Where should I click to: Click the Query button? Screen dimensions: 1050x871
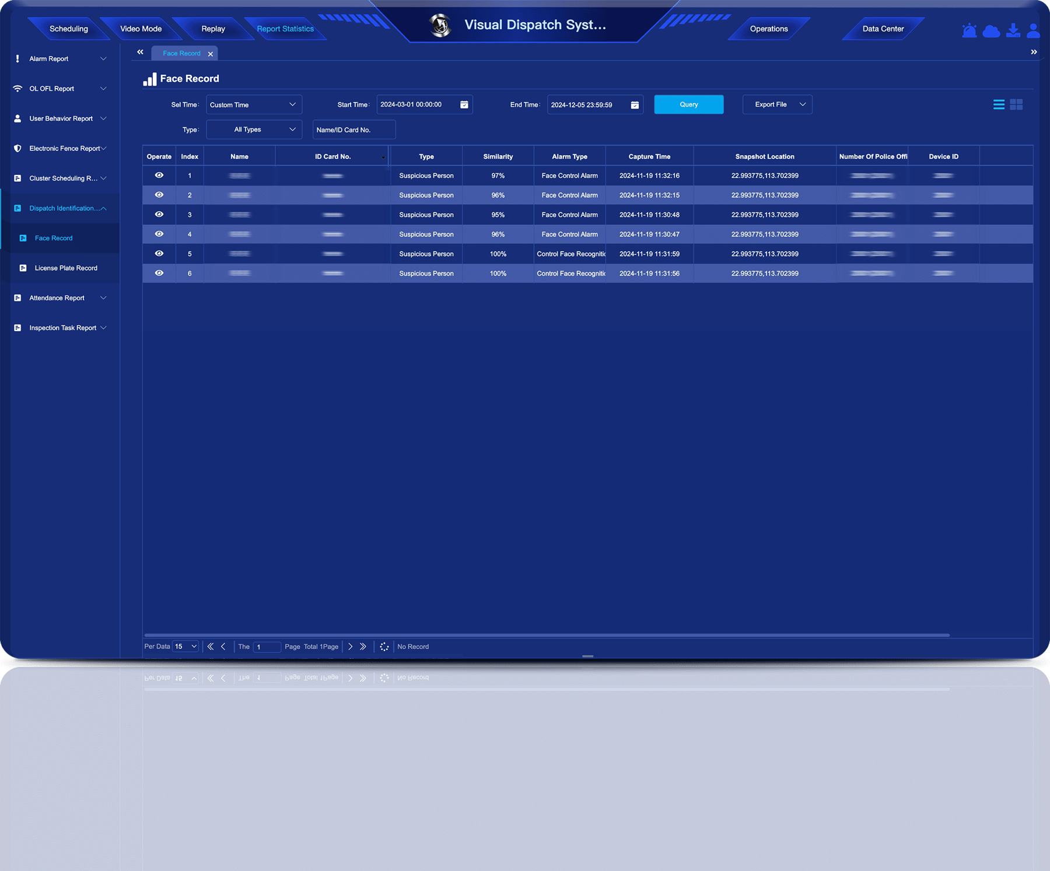688,104
